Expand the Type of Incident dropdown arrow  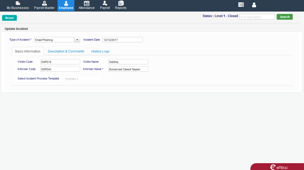pos(77,40)
